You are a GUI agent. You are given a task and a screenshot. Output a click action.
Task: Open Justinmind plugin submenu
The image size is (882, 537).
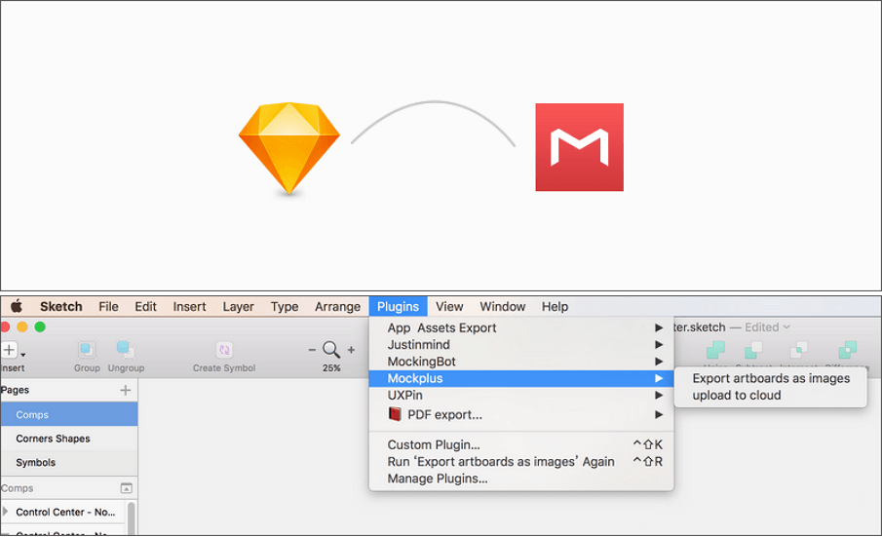(521, 345)
